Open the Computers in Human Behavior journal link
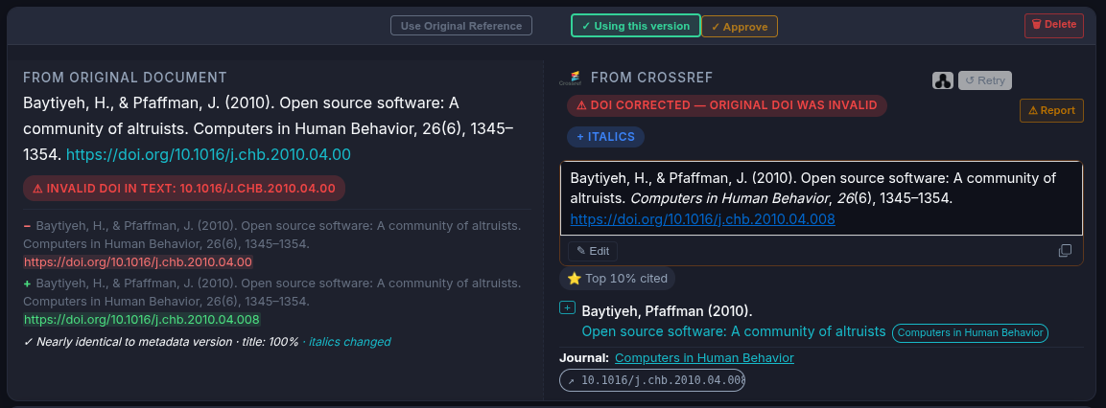 pyautogui.click(x=704, y=358)
